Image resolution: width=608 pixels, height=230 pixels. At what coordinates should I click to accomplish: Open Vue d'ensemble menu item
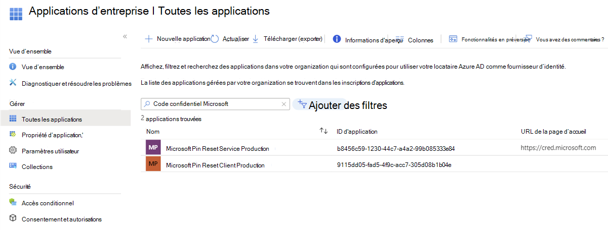click(43, 67)
